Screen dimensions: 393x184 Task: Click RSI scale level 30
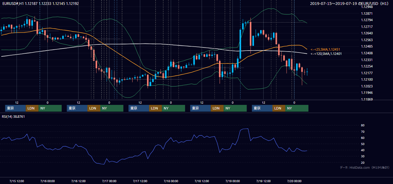tap(363, 156)
